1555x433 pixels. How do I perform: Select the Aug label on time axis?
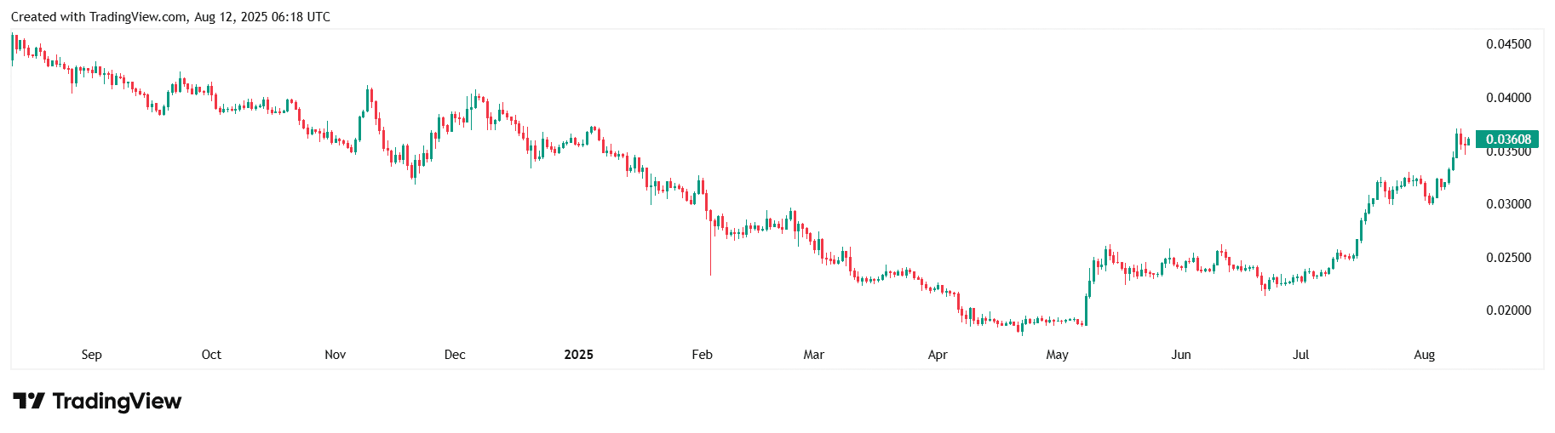1424,355
